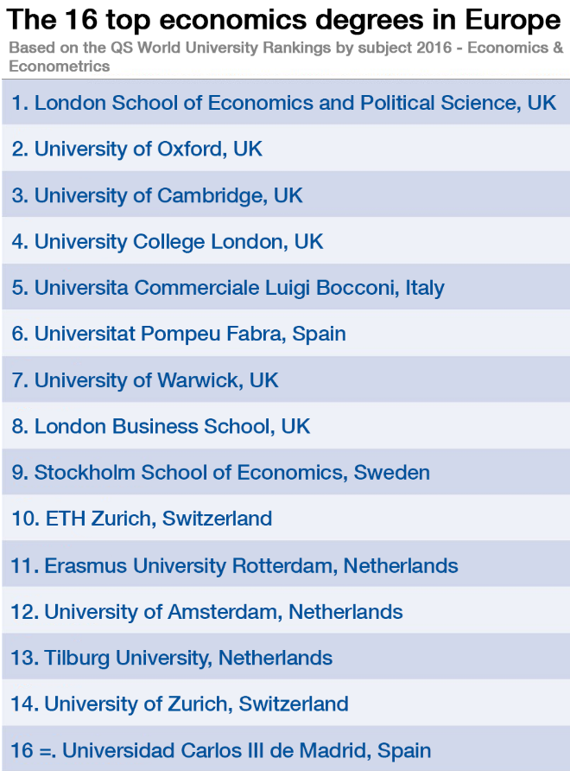570x771 pixels.
Task: Select Universita Commerciale Luigi Bocconi entry
Action: point(228,288)
